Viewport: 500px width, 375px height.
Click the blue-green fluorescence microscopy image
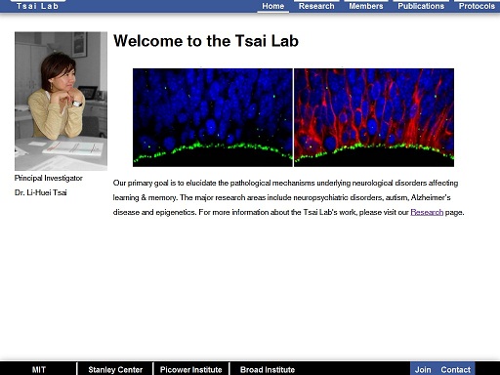tap(213, 117)
